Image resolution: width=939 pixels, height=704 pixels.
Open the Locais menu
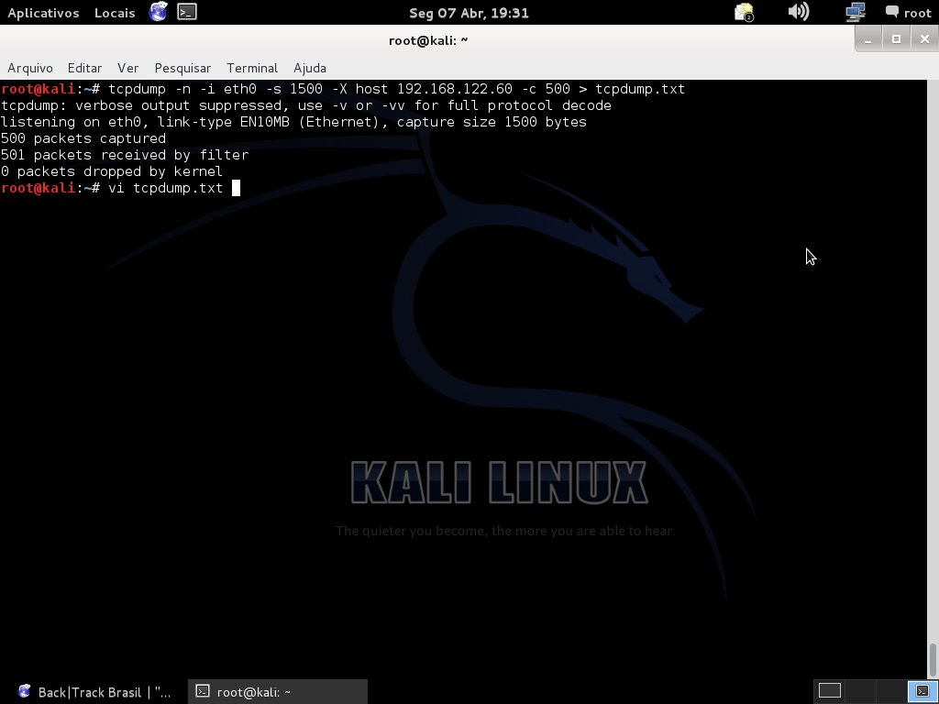coord(115,13)
